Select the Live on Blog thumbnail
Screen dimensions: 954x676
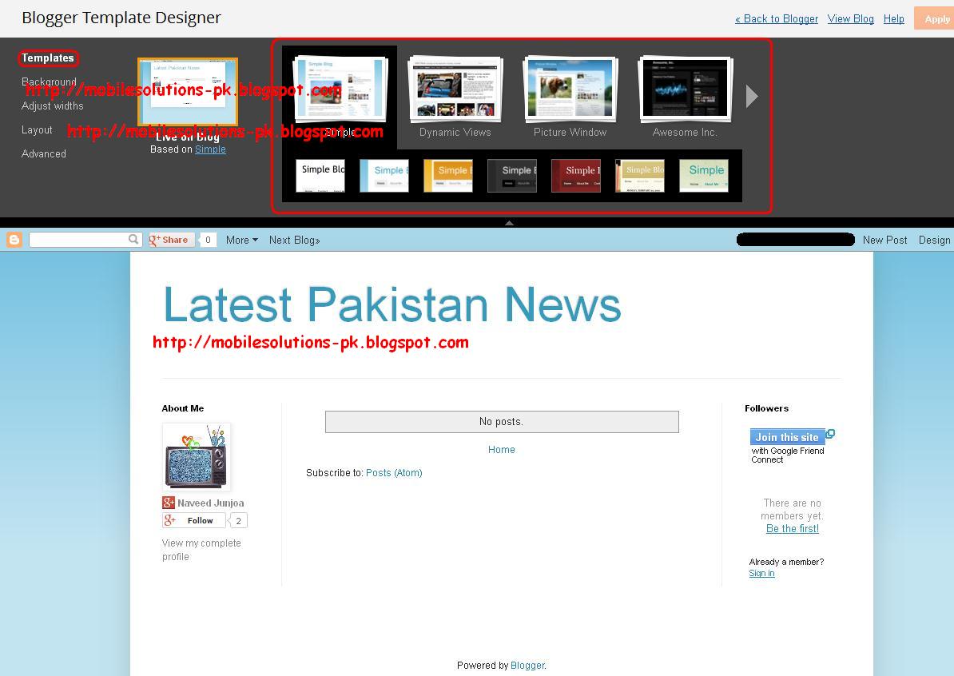point(188,92)
